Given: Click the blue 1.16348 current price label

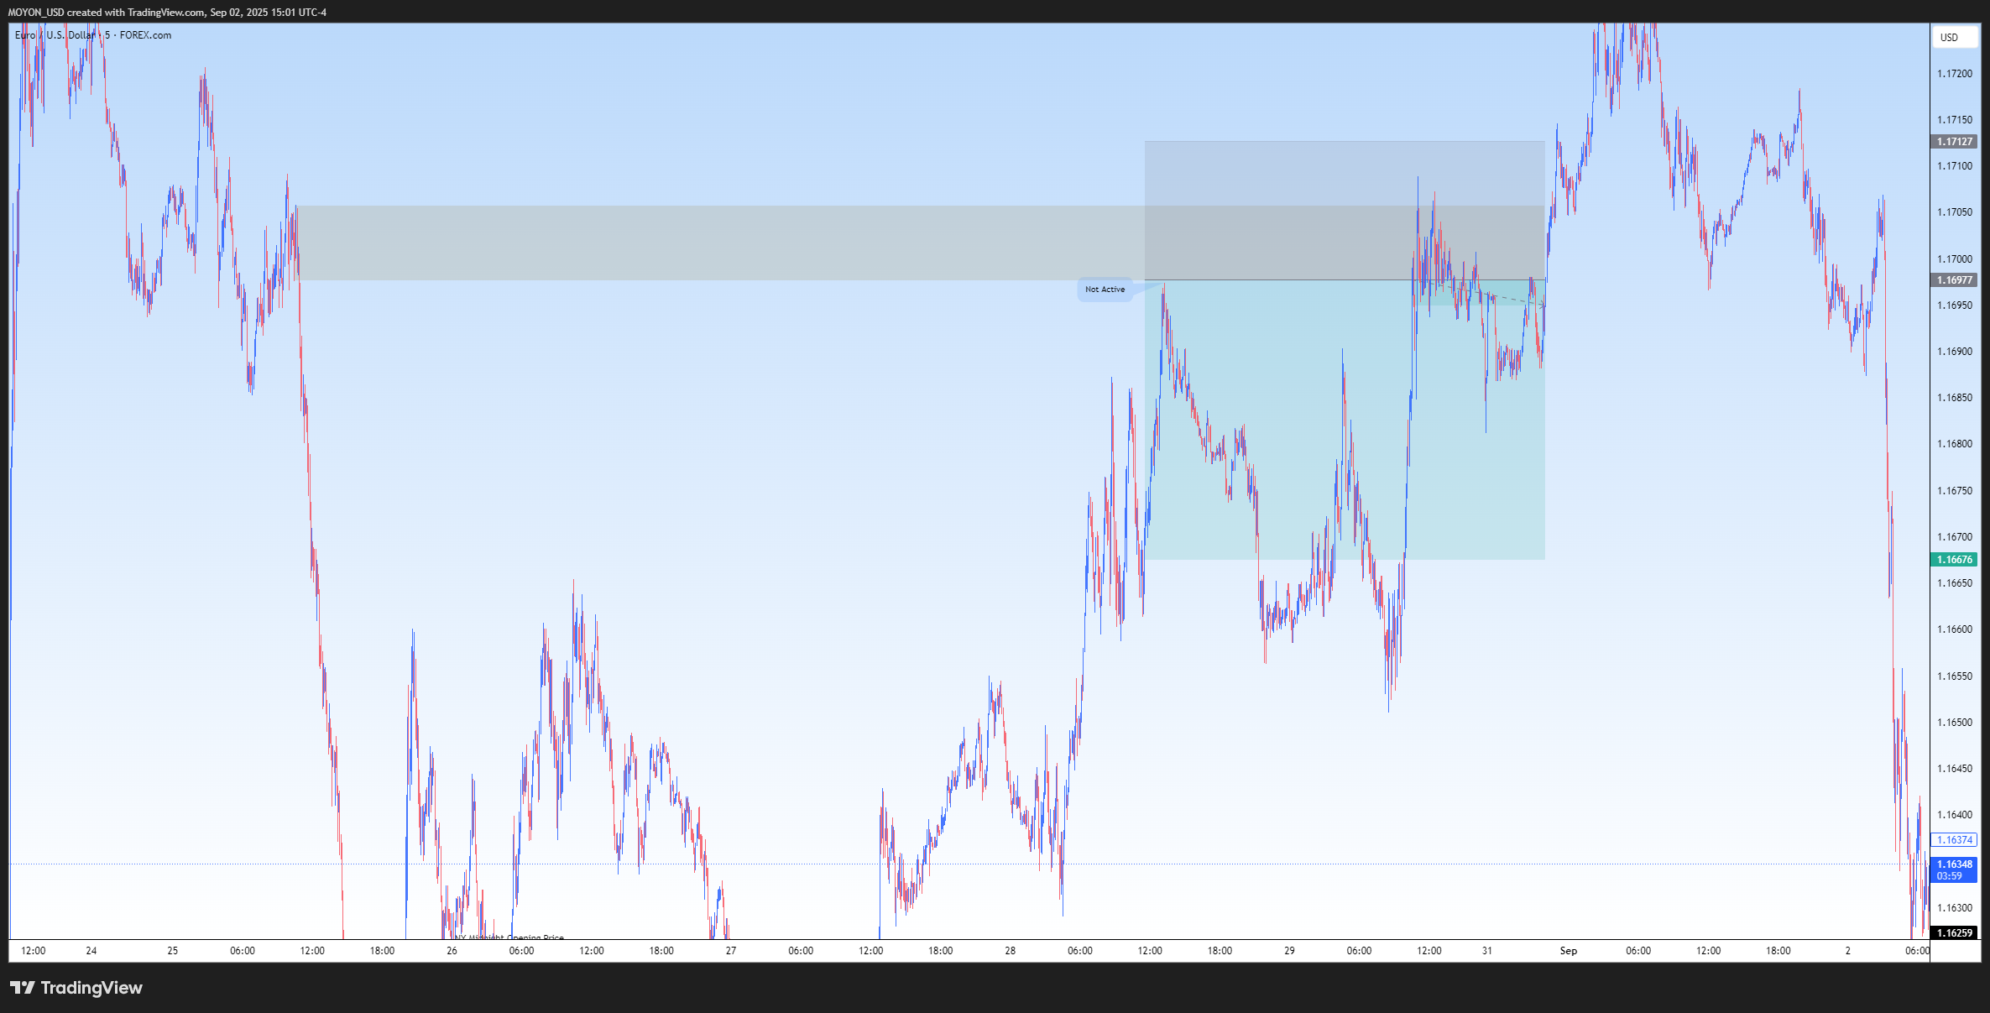Looking at the screenshot, I should click(1955, 869).
